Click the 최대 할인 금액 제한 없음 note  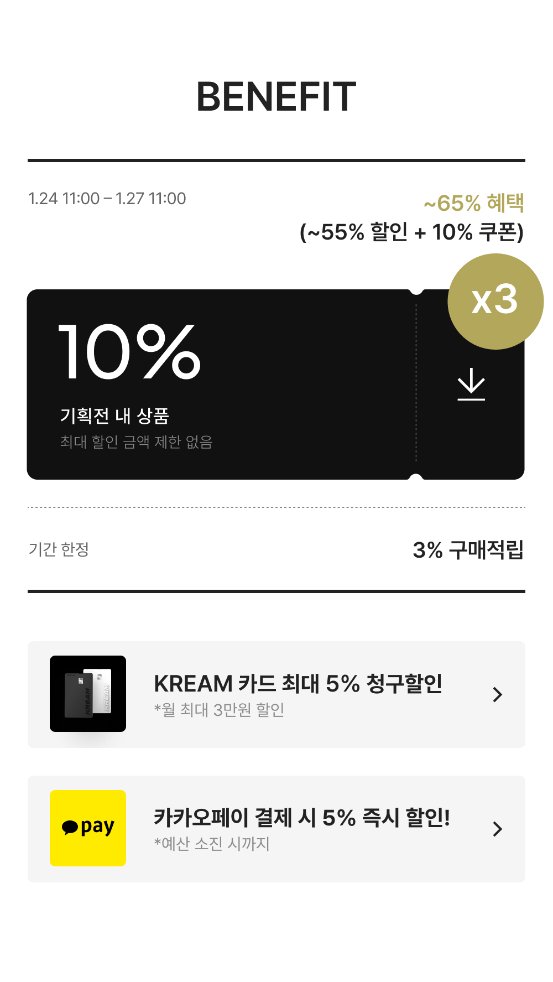coord(136,442)
